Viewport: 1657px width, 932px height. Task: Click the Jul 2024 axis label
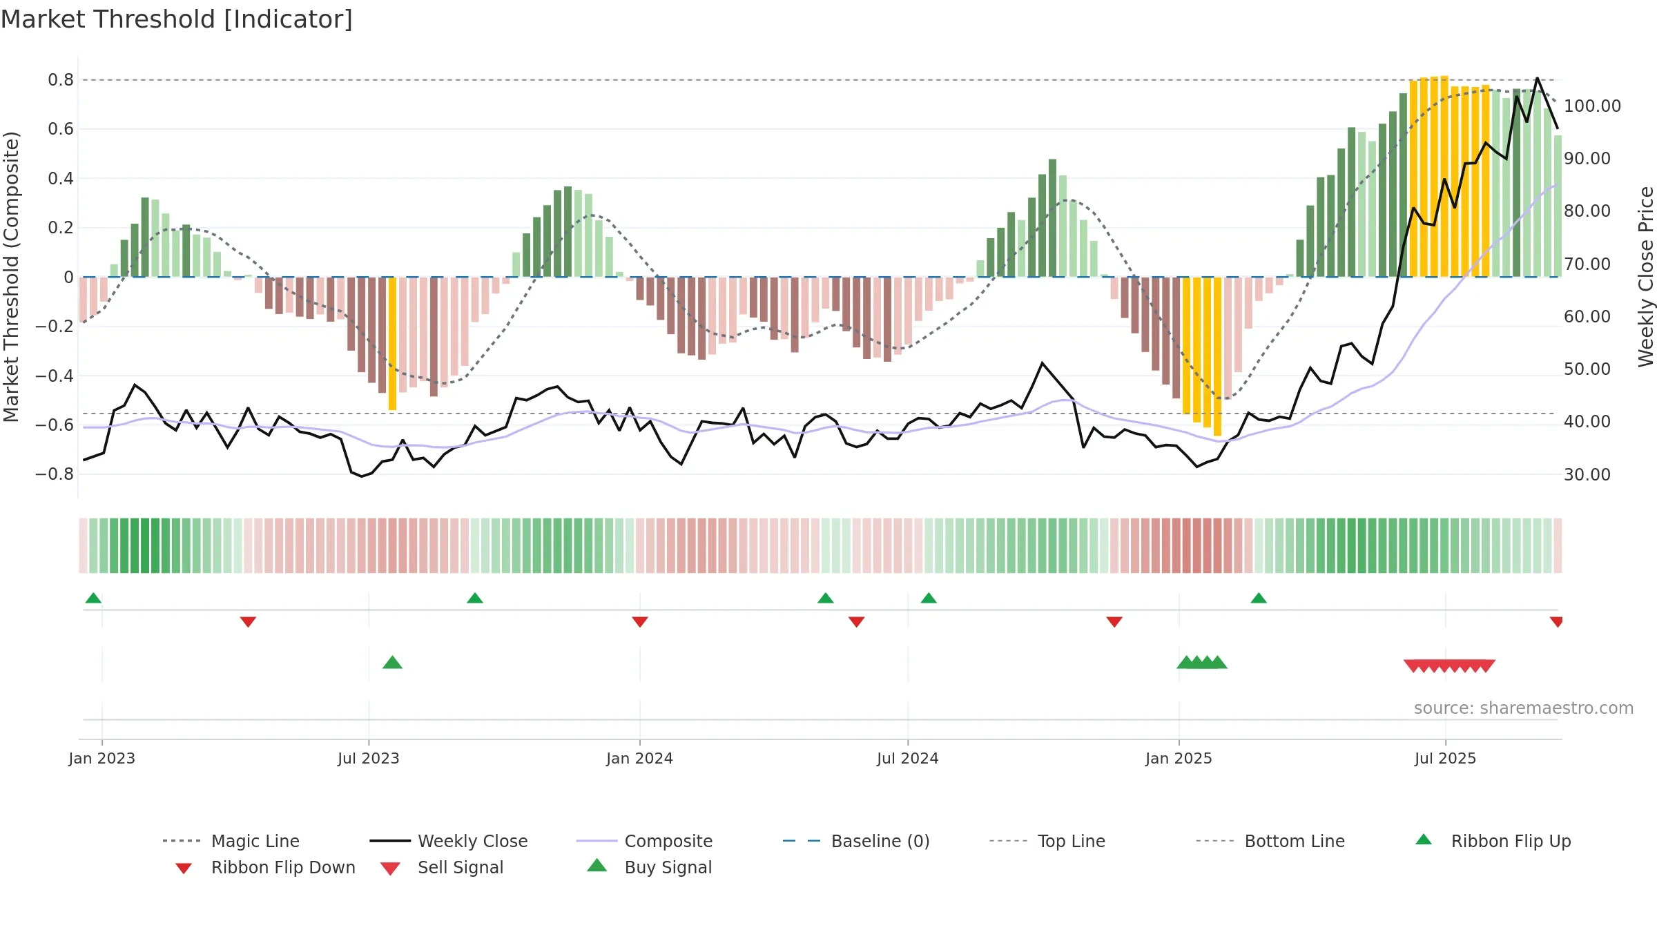[908, 759]
